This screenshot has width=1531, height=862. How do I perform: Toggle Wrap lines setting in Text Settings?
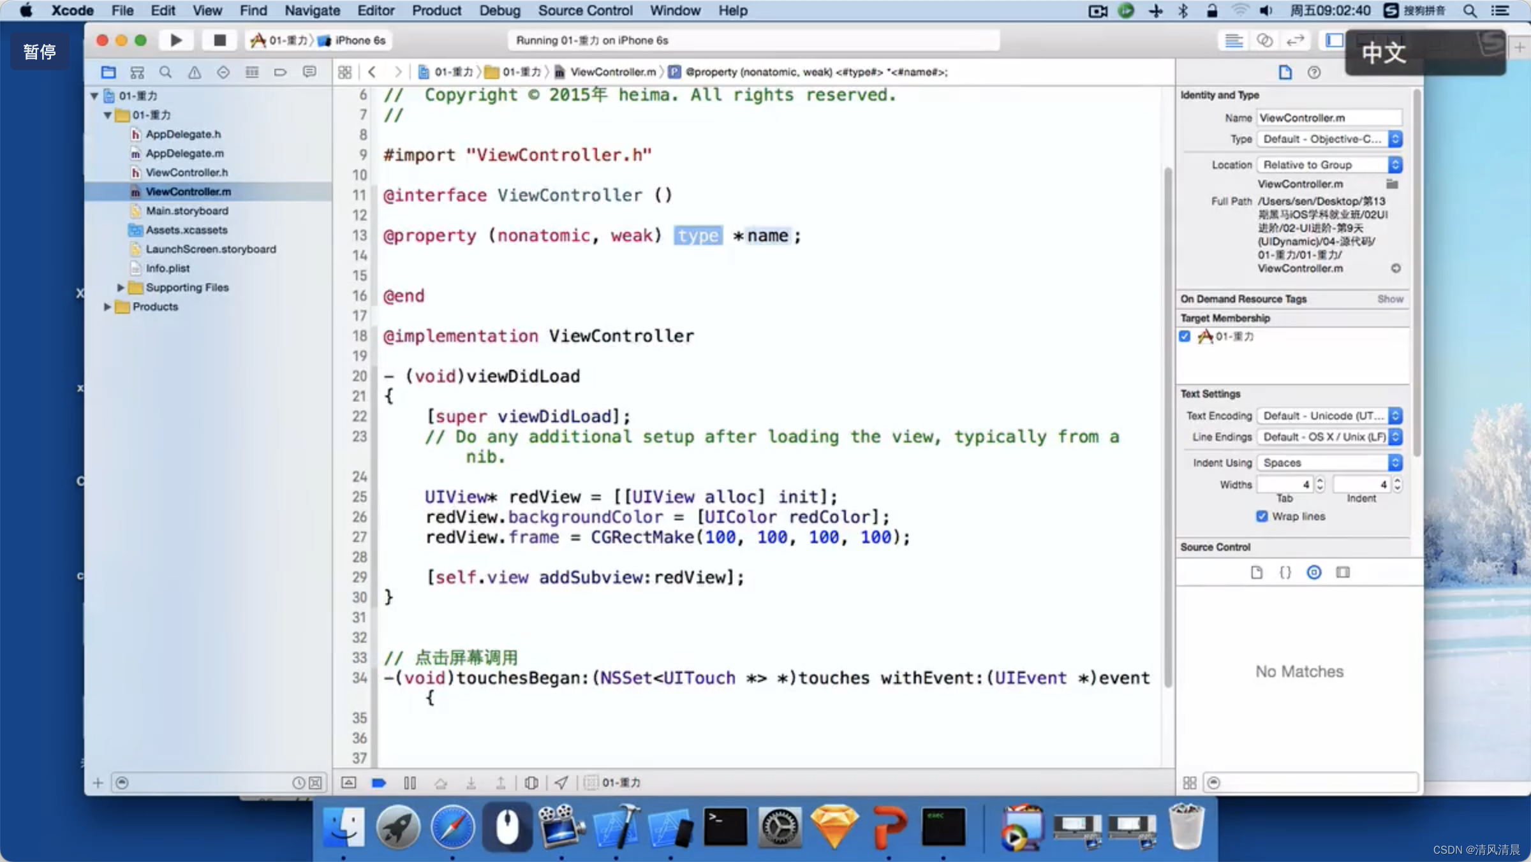1260,515
